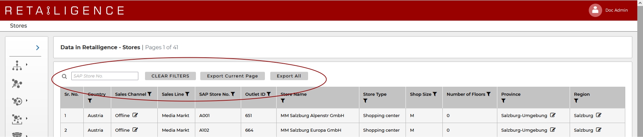Edit Region Salzburg in row 2
Image resolution: width=643 pixels, height=137 pixels.
coord(598,130)
